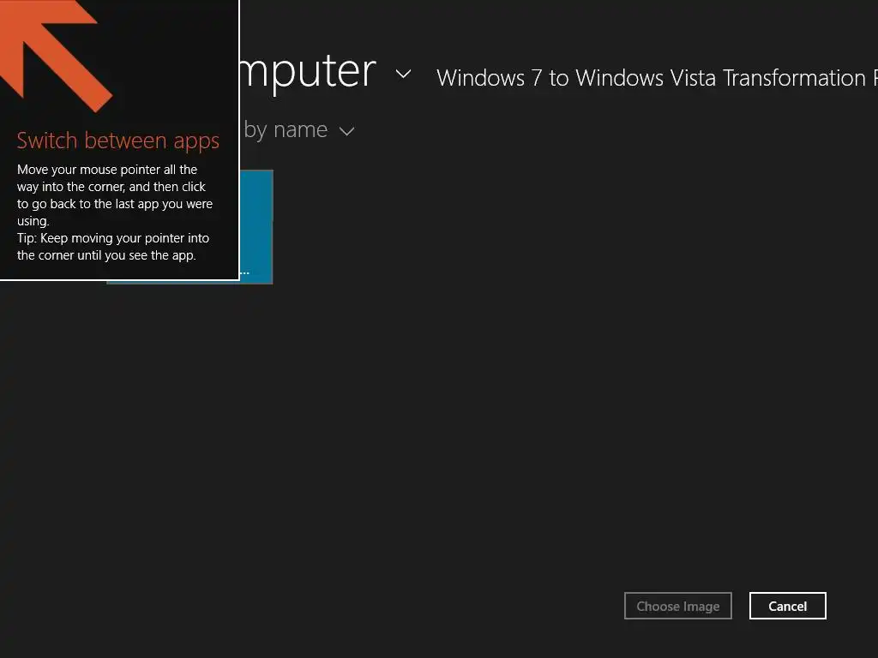Image resolution: width=878 pixels, height=658 pixels.
Task: Click the Cancel button
Action: pos(787,606)
